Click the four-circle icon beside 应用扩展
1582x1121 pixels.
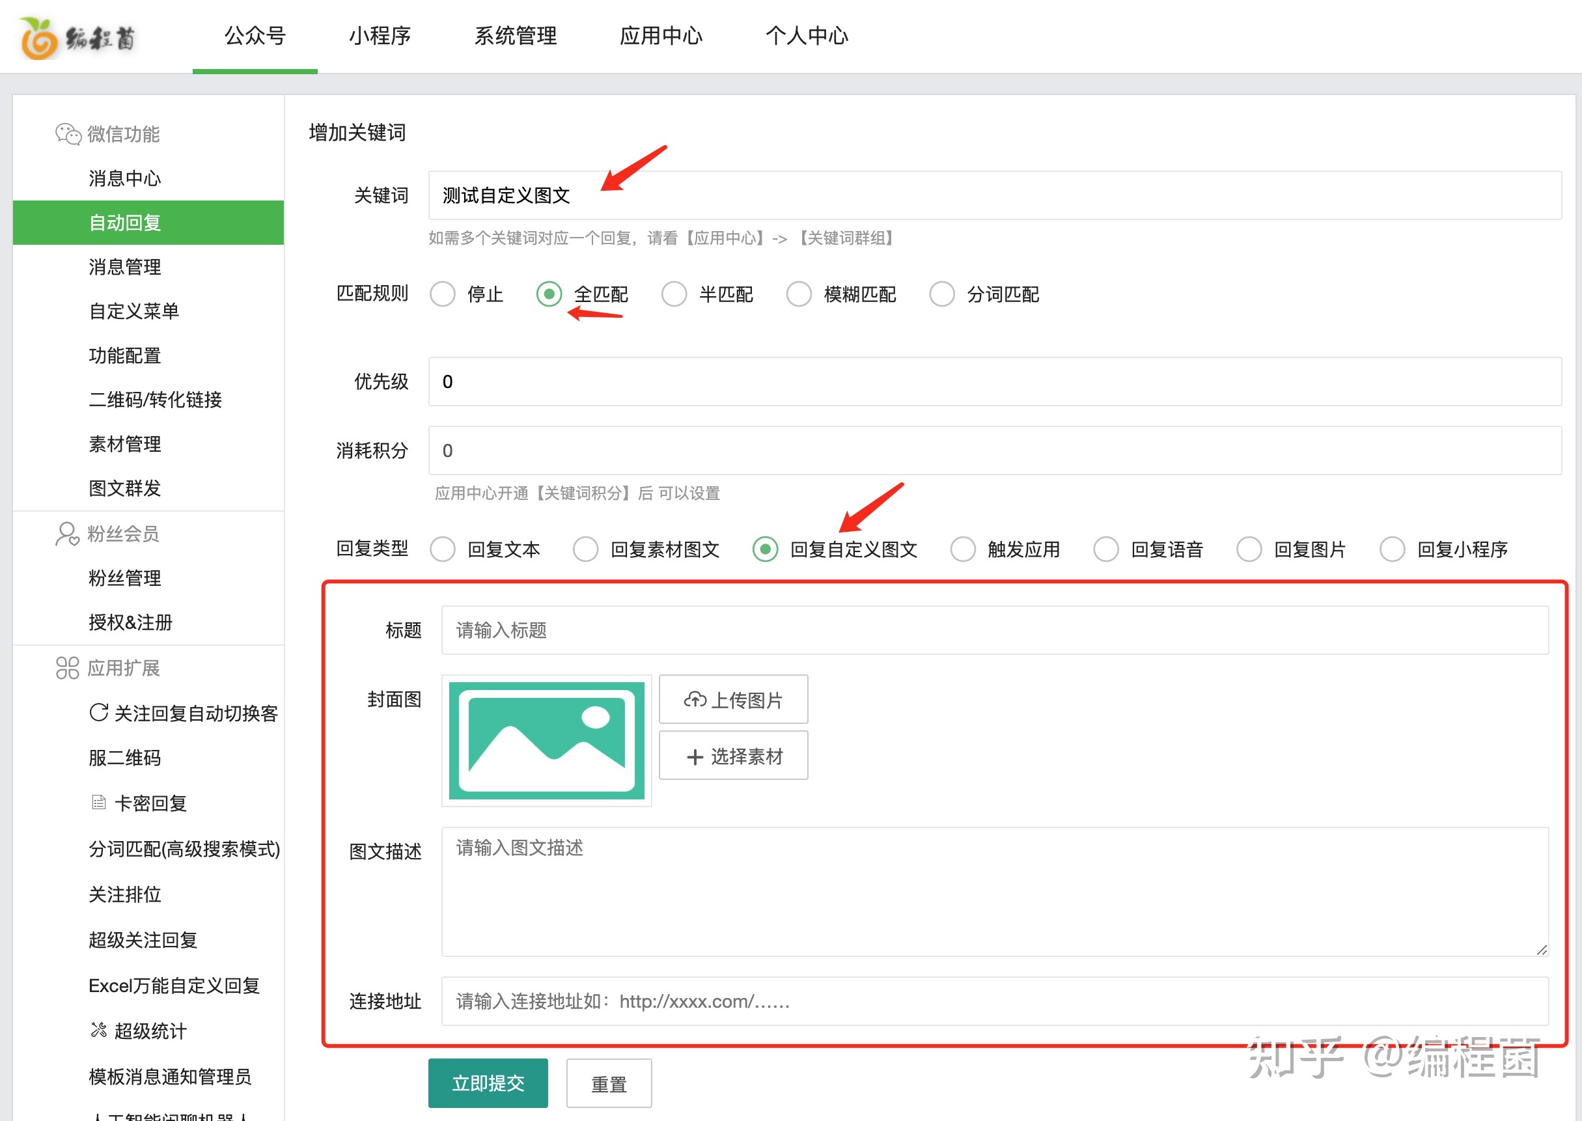(x=68, y=667)
